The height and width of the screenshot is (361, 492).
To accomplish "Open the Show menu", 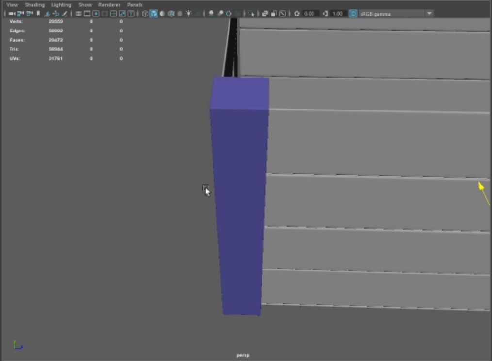I will point(85,5).
